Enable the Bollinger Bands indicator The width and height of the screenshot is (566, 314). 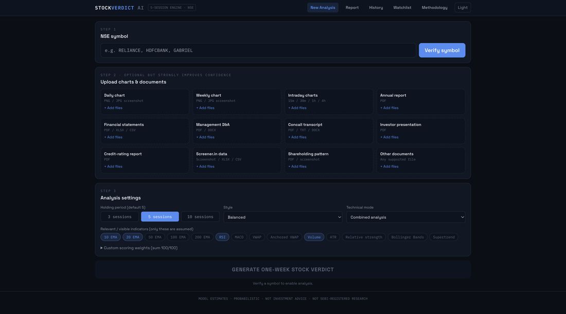(x=408, y=237)
